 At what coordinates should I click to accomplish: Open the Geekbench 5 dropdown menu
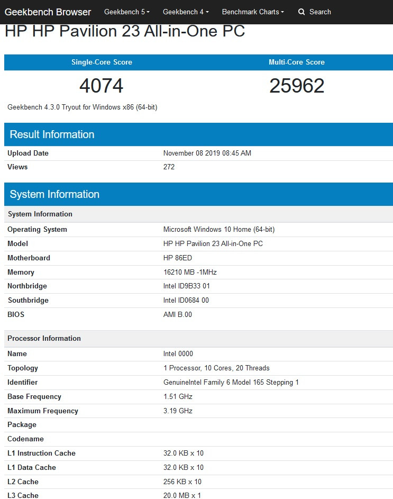[126, 12]
